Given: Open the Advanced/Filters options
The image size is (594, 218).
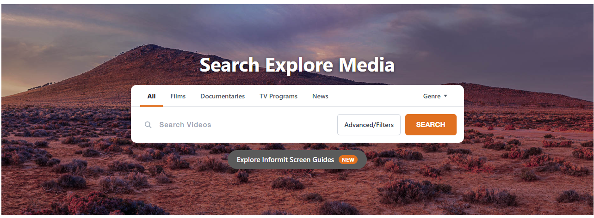Looking at the screenshot, I should tap(369, 125).
